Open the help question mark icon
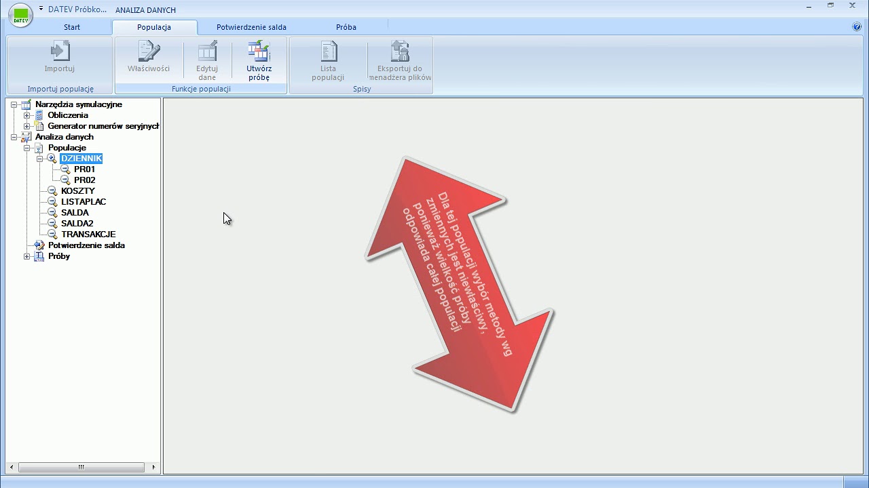Screen dimensions: 869x488 click(857, 27)
